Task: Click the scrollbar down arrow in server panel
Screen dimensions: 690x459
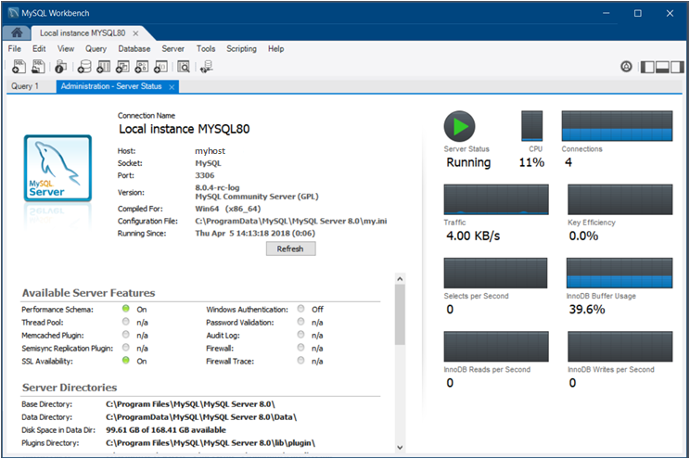Action: click(400, 447)
